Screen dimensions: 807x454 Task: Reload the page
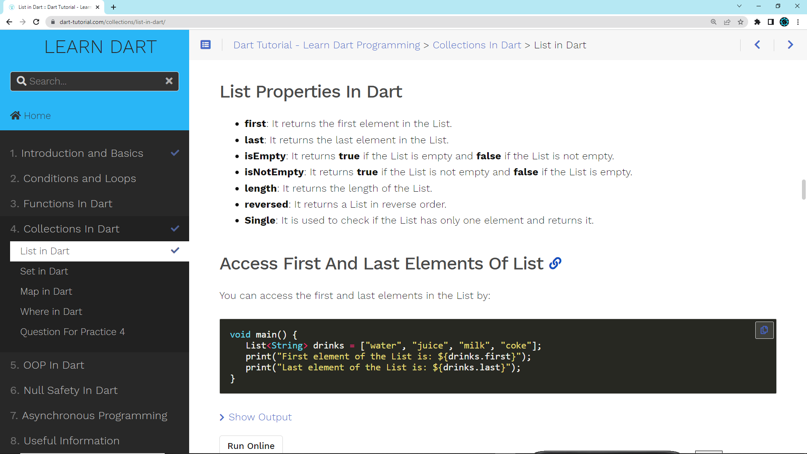point(36,22)
